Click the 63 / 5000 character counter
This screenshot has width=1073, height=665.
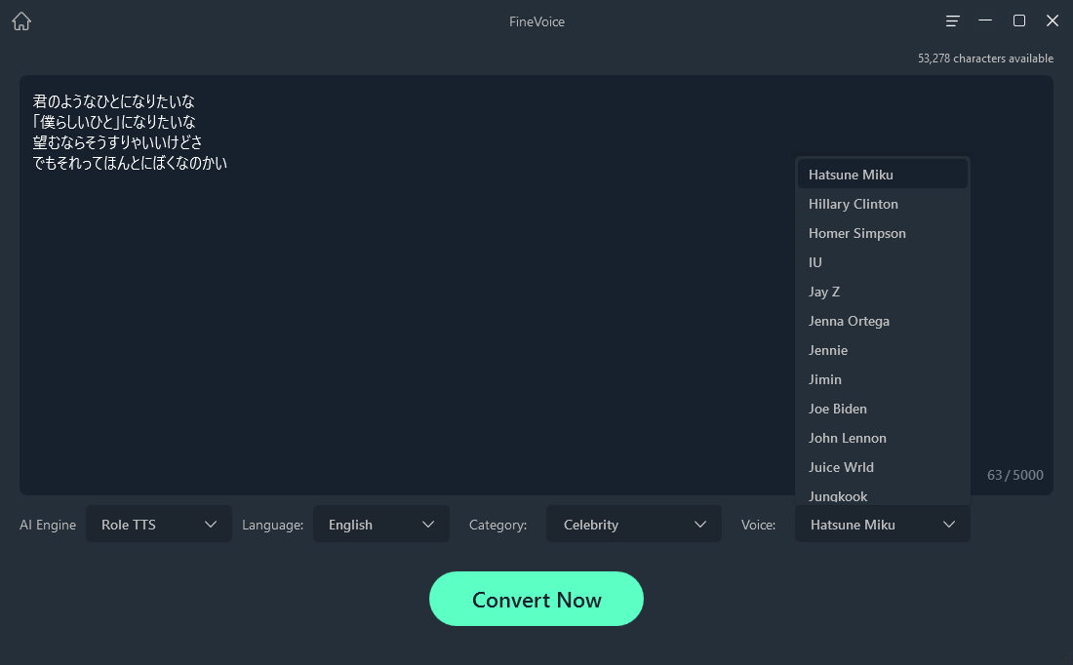point(1014,475)
